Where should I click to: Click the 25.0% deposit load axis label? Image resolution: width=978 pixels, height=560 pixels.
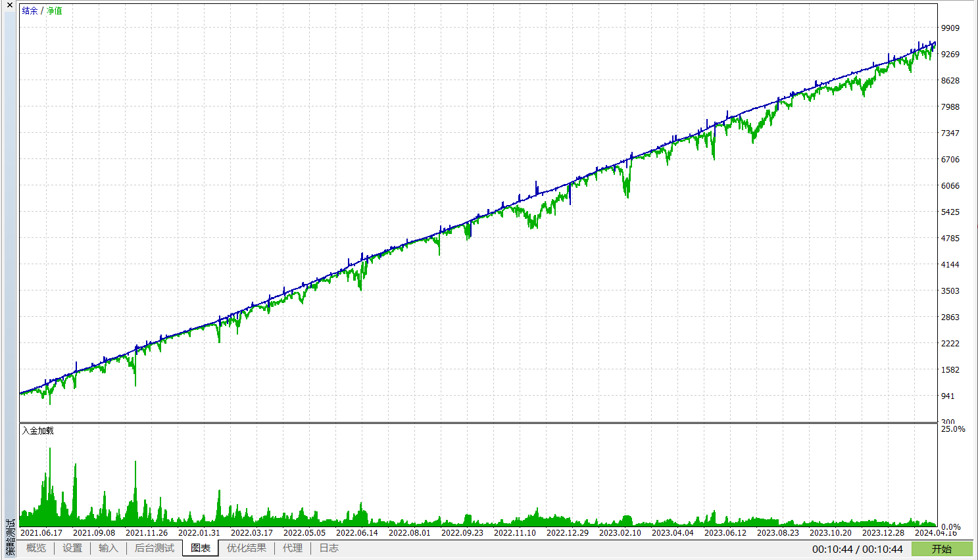(x=953, y=429)
